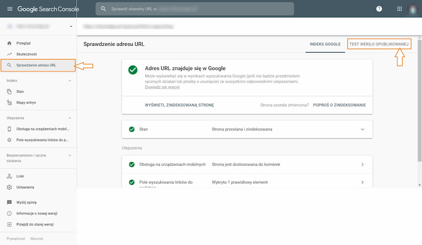Expand the Stan status row
The height and width of the screenshot is (245, 422).
[247, 129]
